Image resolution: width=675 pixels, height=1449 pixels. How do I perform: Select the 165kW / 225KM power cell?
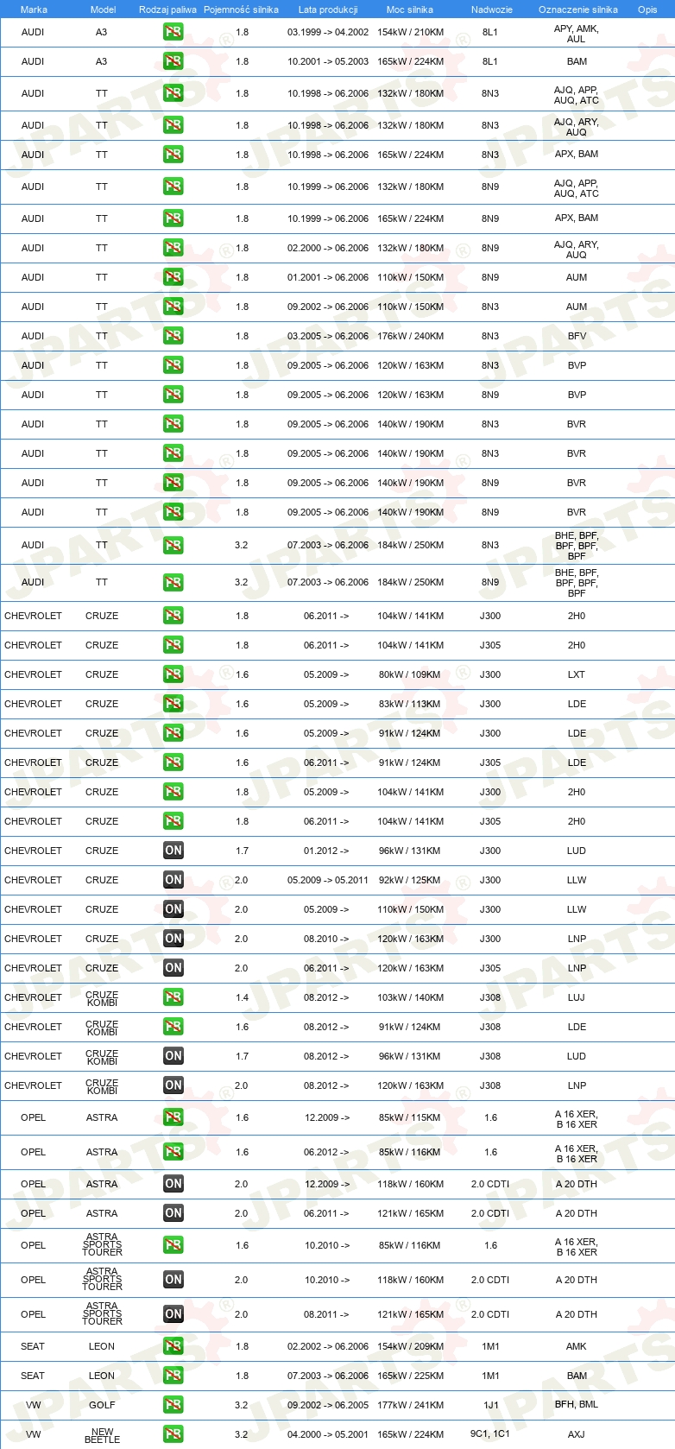[411, 1376]
